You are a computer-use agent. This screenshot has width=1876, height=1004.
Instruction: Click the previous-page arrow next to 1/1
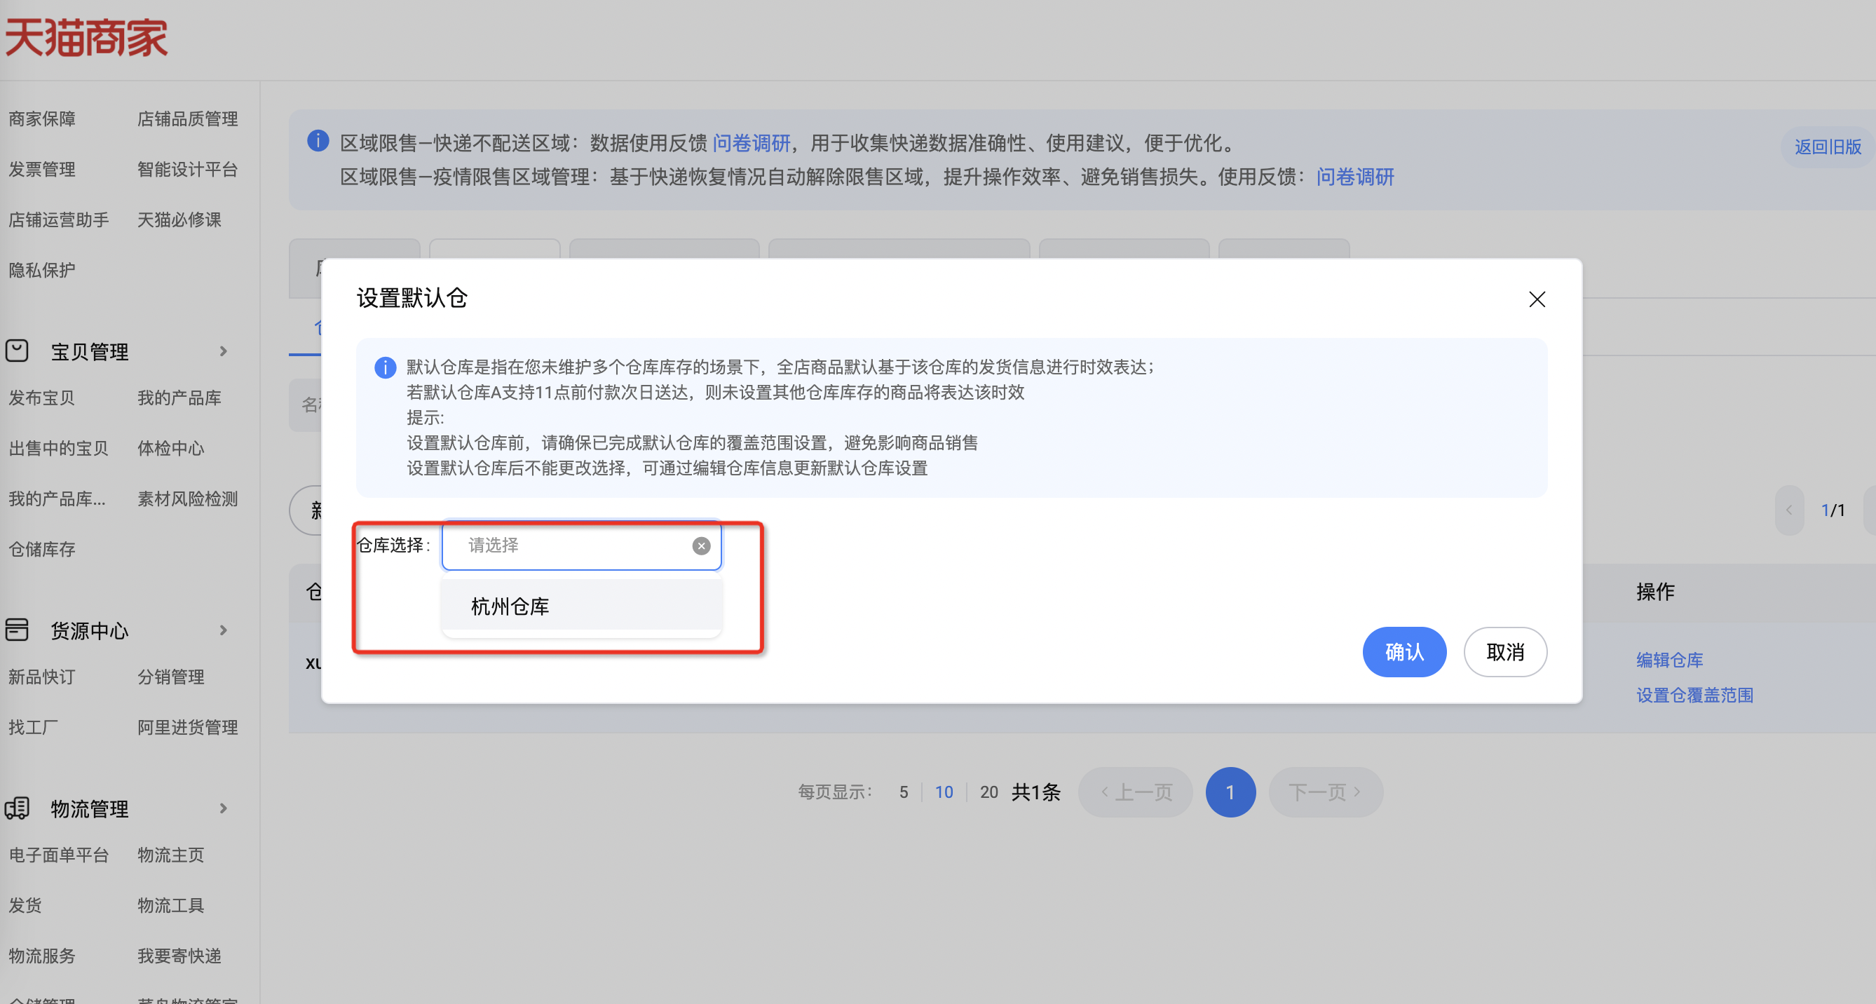1788,510
